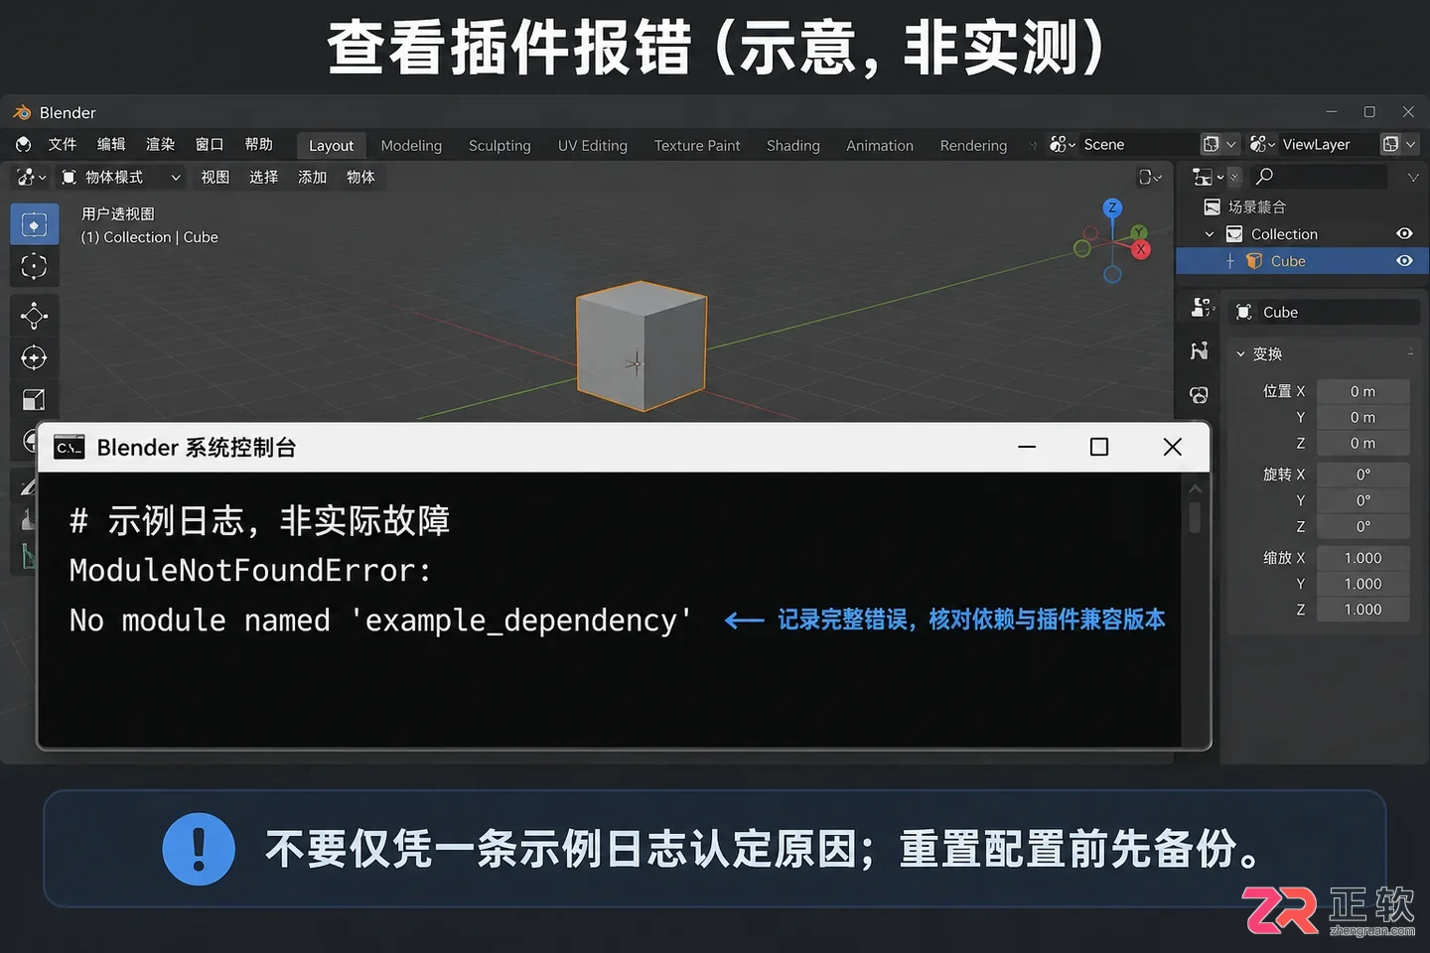Open the 文件 menu
The width and height of the screenshot is (1430, 953).
pos(63,145)
